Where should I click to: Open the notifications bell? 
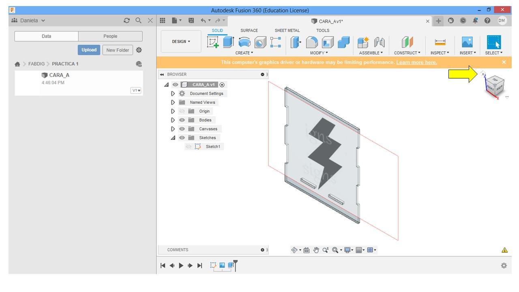pyautogui.click(x=475, y=21)
